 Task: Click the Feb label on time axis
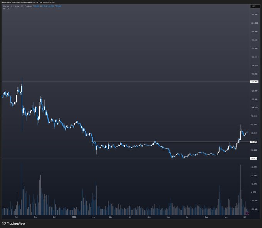(x=93, y=217)
